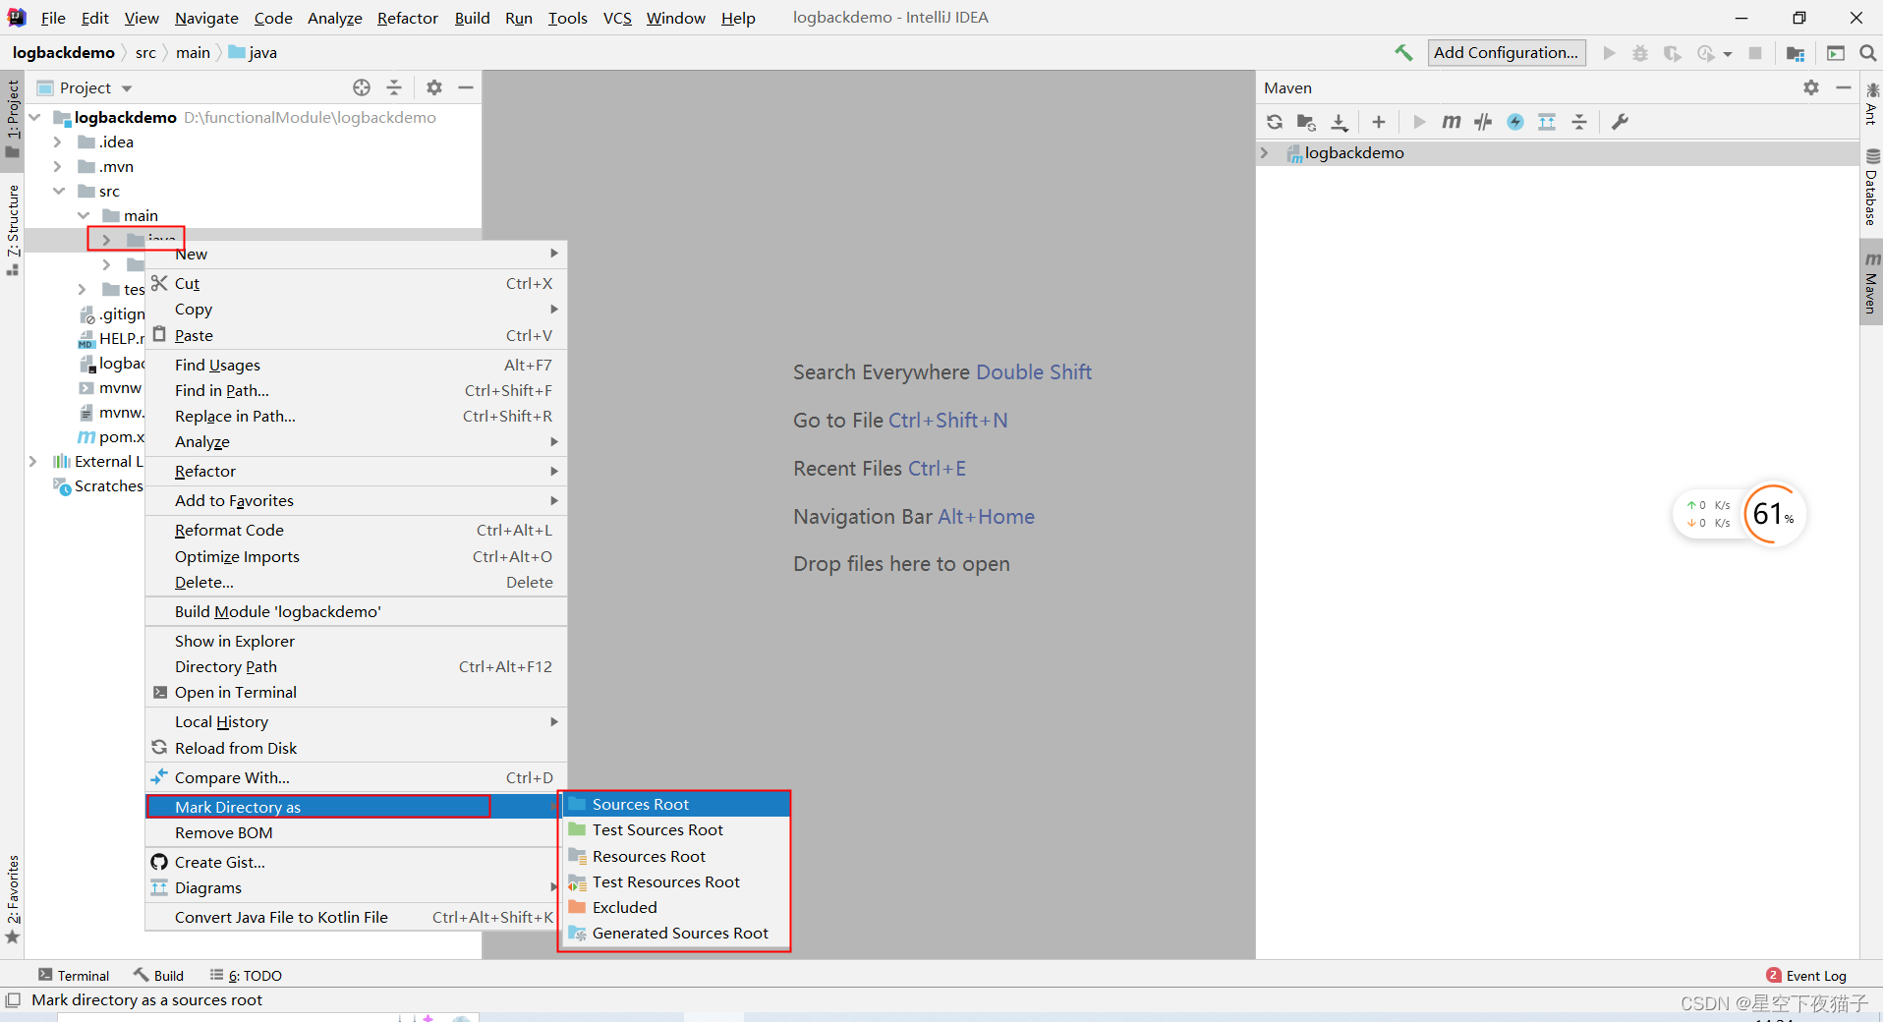1883x1022 pixels.
Task: Open the Ant side tab
Action: tap(1871, 104)
